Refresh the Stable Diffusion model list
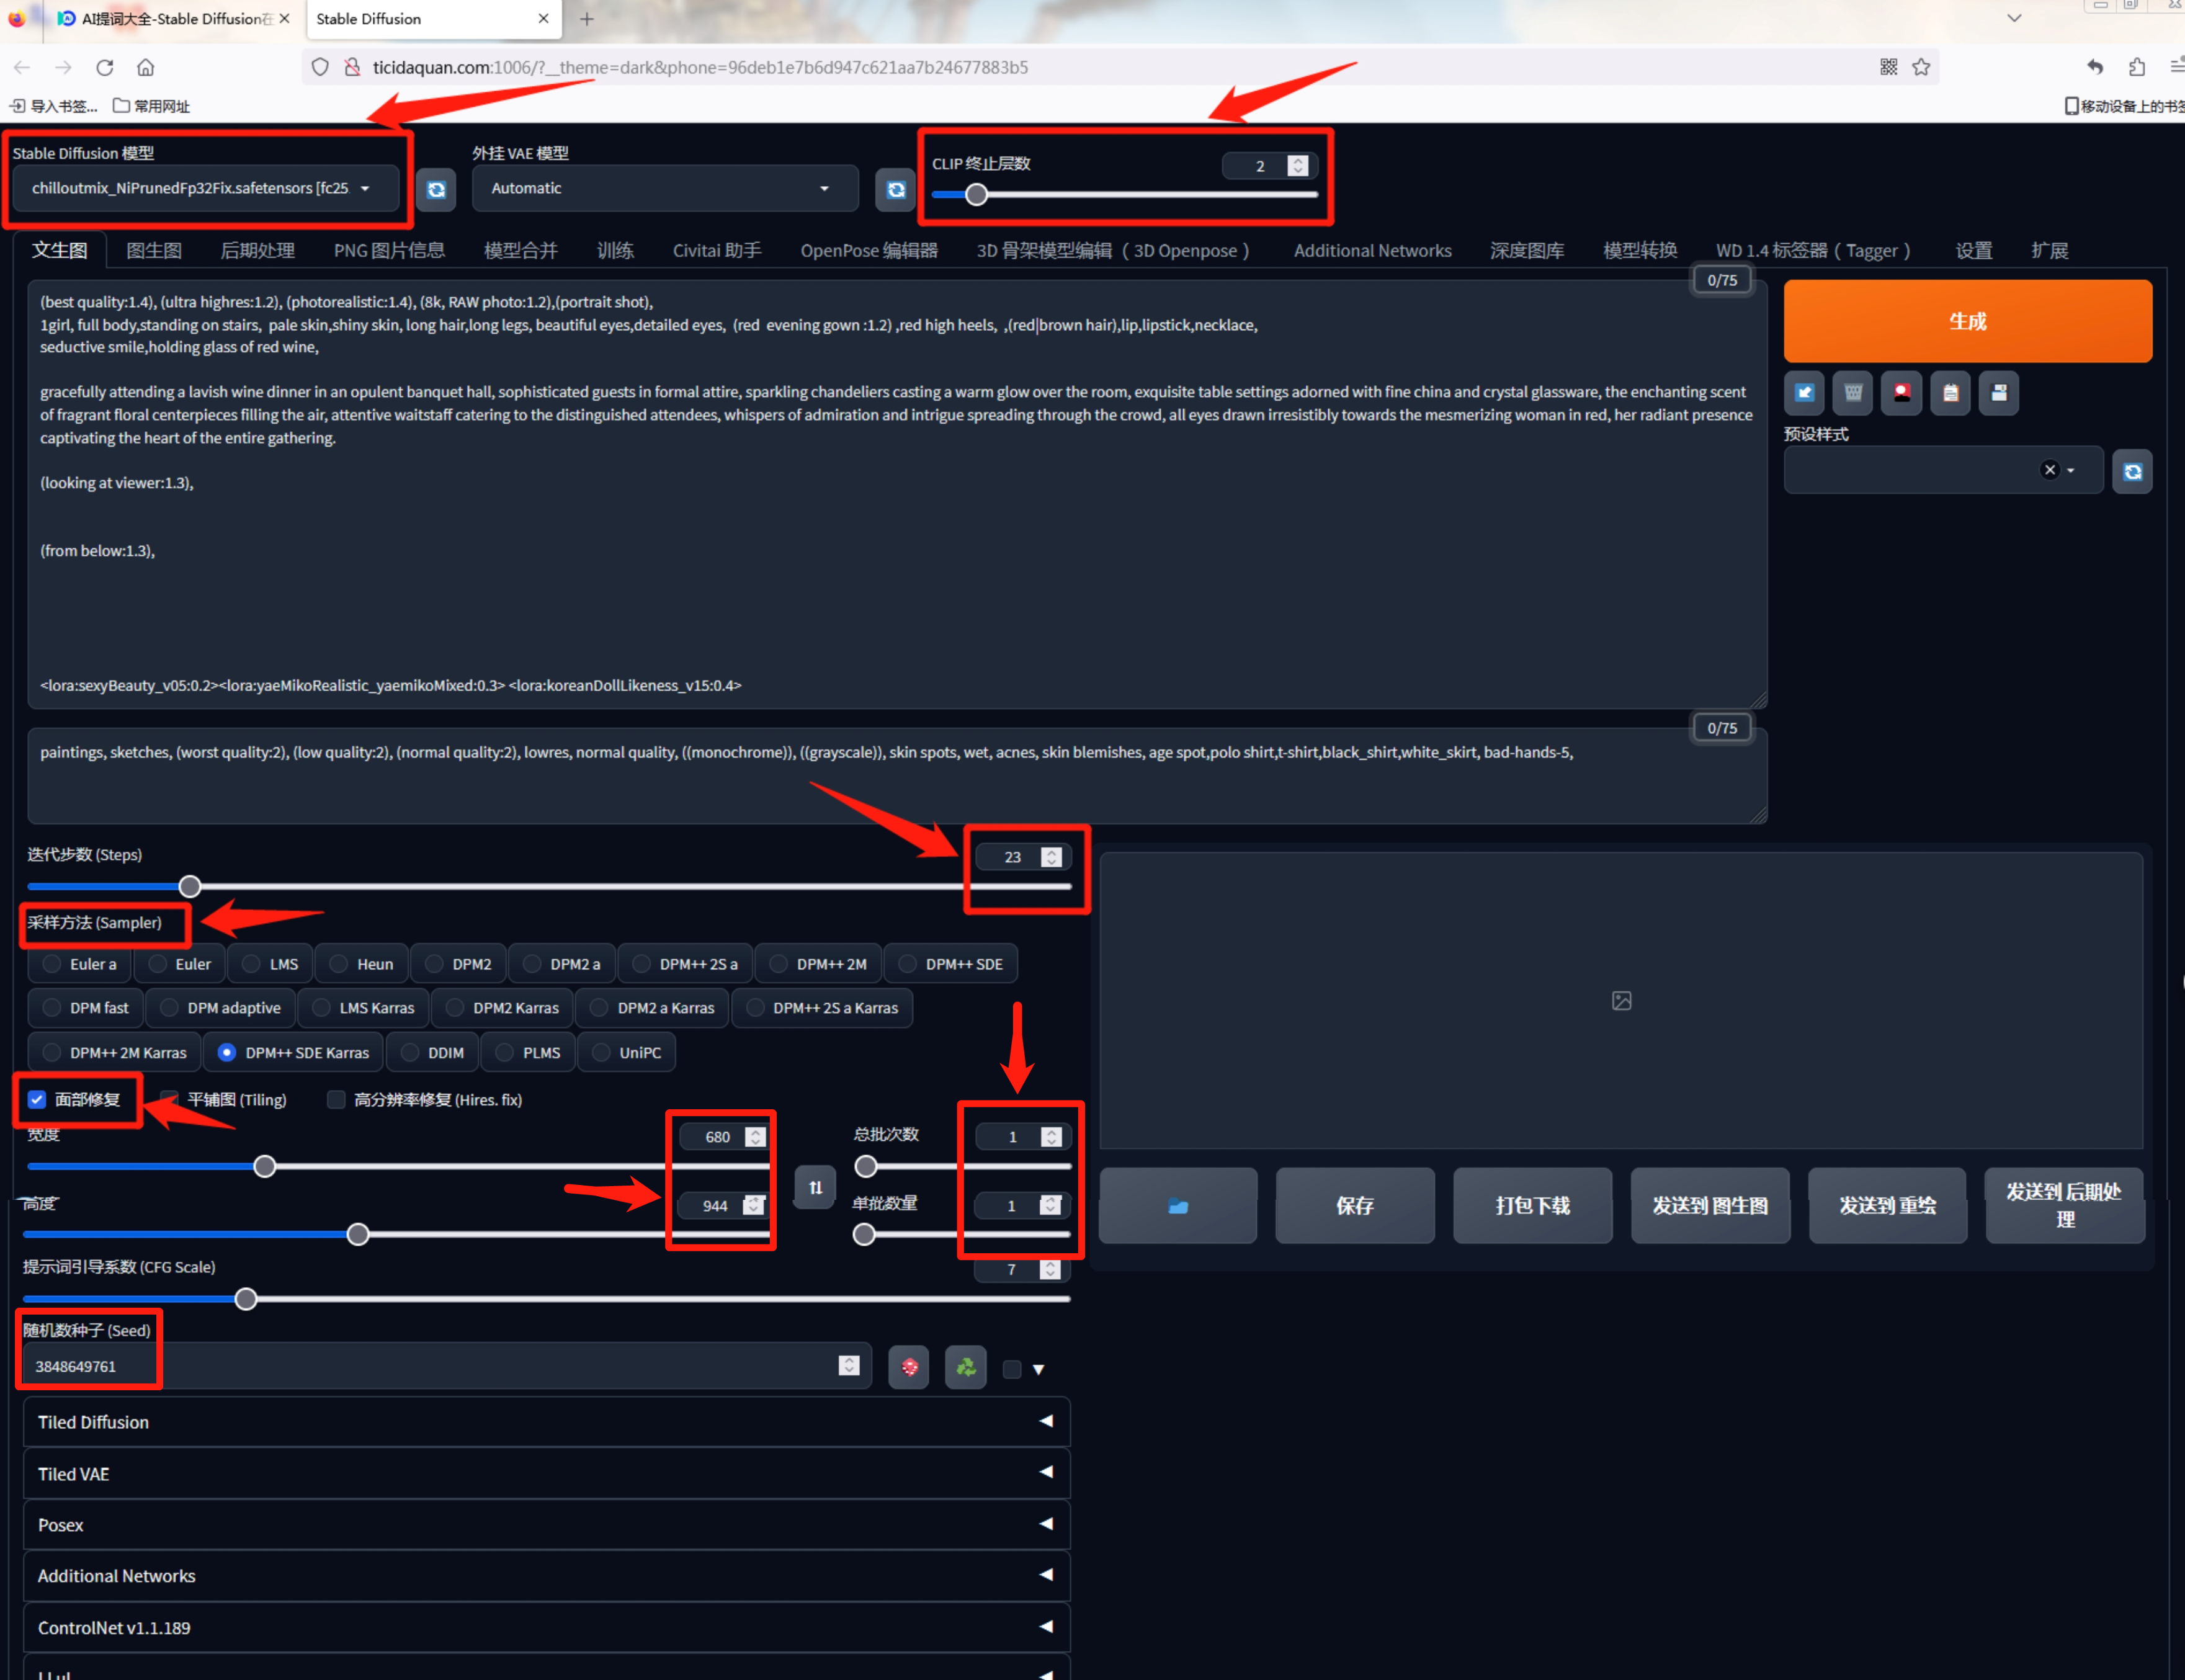2185x1680 pixels. click(436, 189)
